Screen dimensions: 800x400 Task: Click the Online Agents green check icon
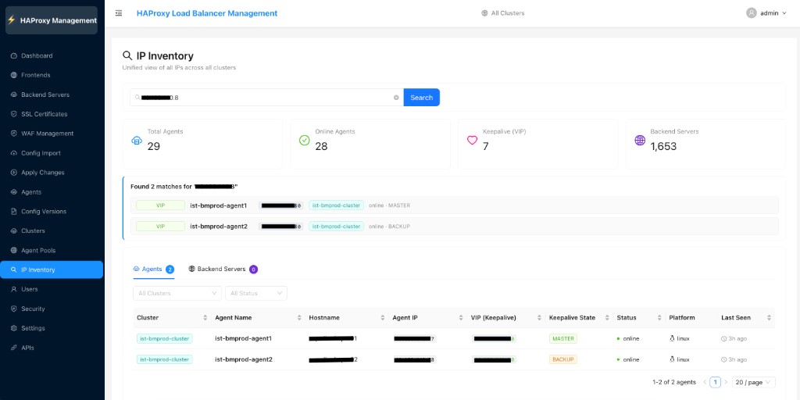tap(305, 141)
